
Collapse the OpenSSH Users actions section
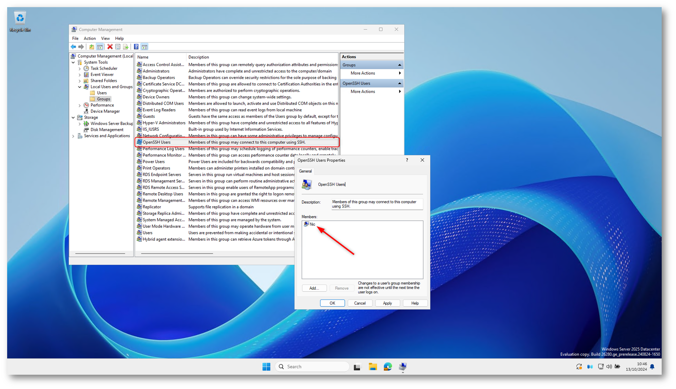coord(400,83)
